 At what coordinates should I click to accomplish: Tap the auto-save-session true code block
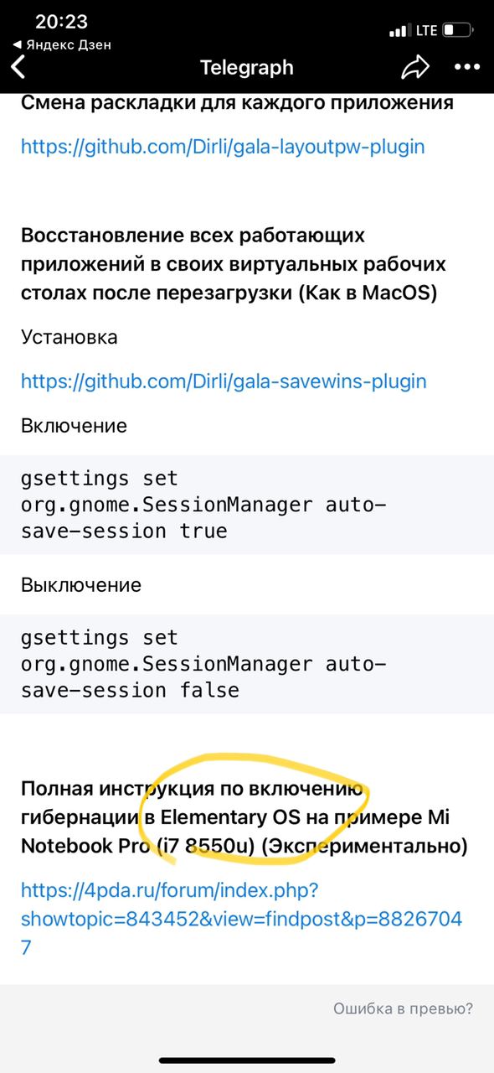(x=247, y=505)
